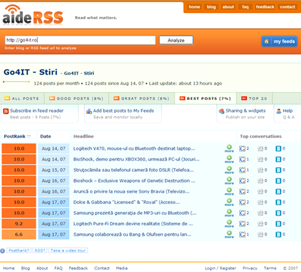The image size is (301, 272).
Task: Click the Help person icon
Action: pos(279,111)
